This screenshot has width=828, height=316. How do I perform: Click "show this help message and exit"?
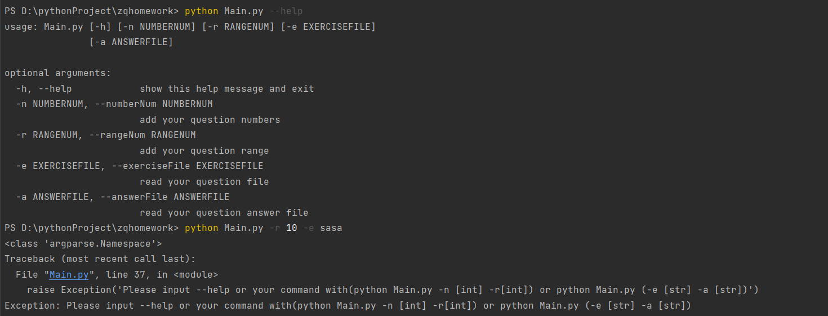point(226,89)
